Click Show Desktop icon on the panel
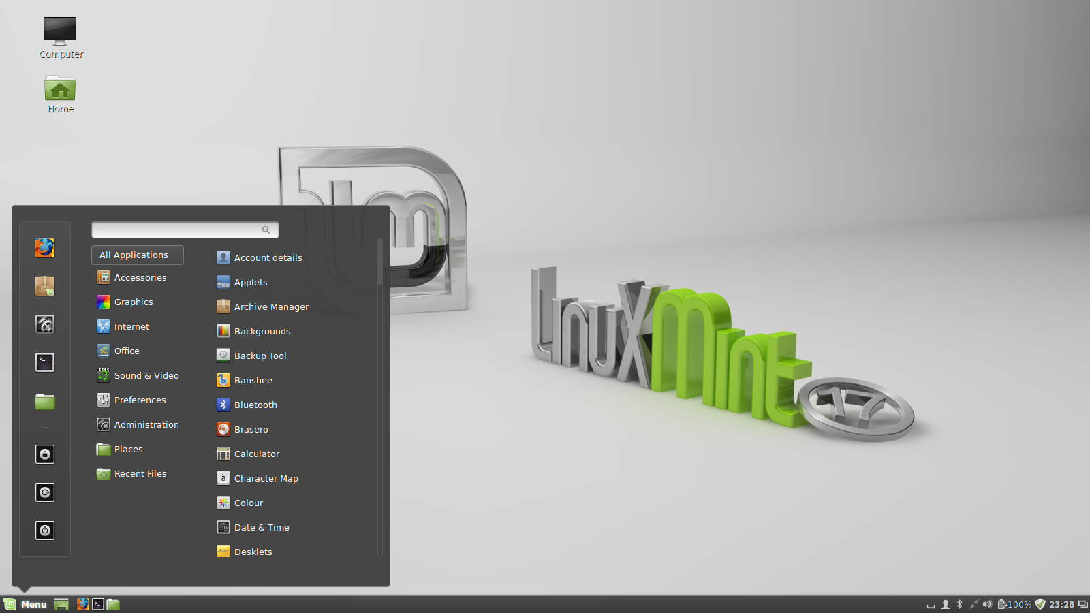The image size is (1090, 613). (61, 604)
